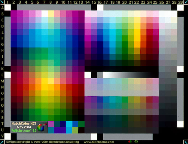188x144 pixels.
Task: Select the small green swatch at row T column 13
Action: pos(81,124)
